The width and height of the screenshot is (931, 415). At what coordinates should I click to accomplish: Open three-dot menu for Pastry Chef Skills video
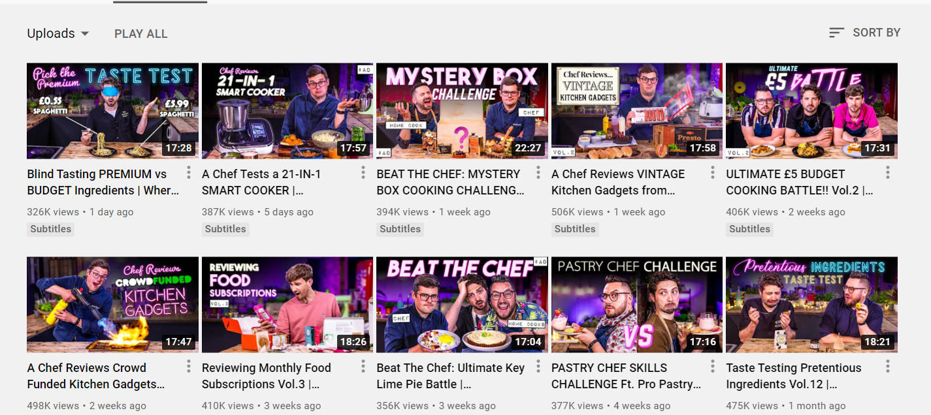[713, 366]
